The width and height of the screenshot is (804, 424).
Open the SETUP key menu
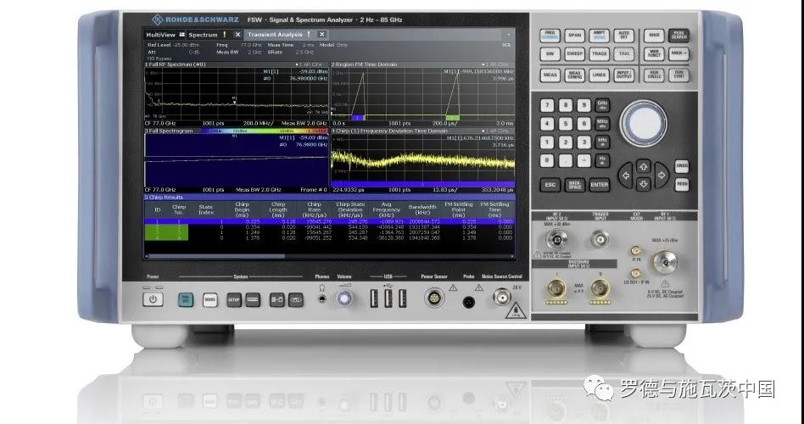pos(234,300)
